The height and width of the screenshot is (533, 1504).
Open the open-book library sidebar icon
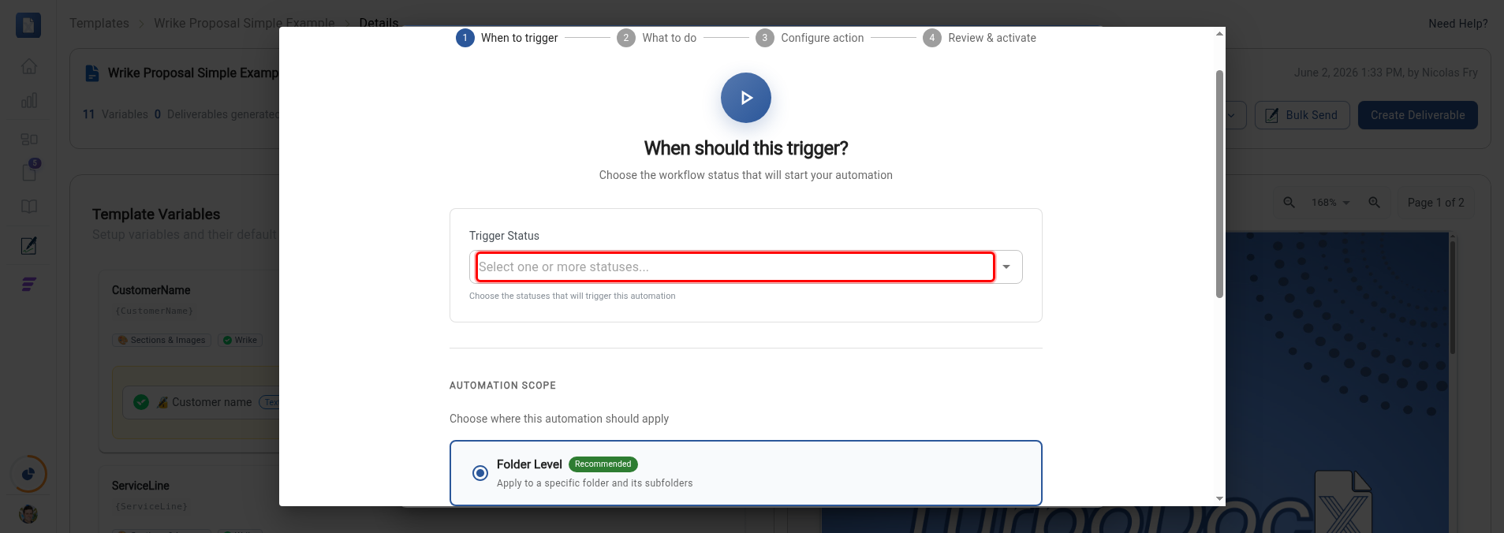(x=29, y=207)
